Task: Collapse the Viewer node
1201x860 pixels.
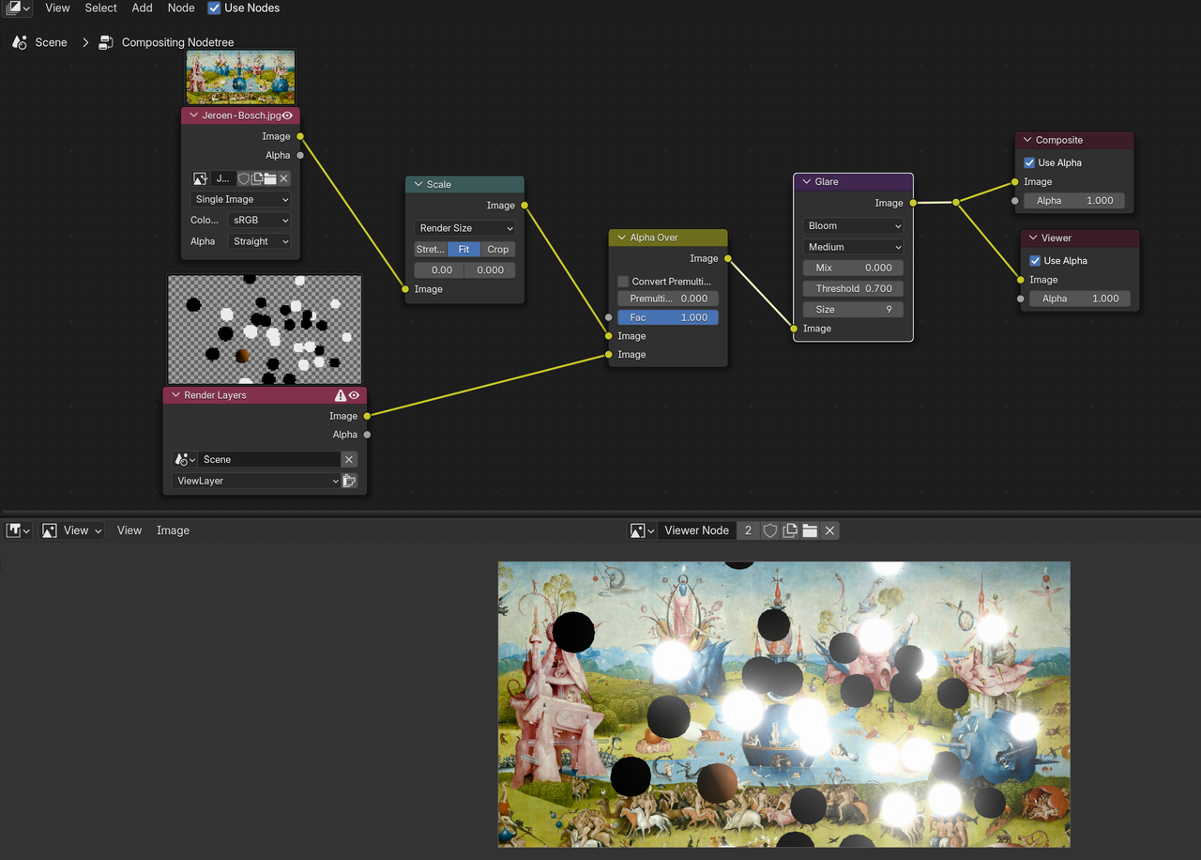Action: 1033,238
